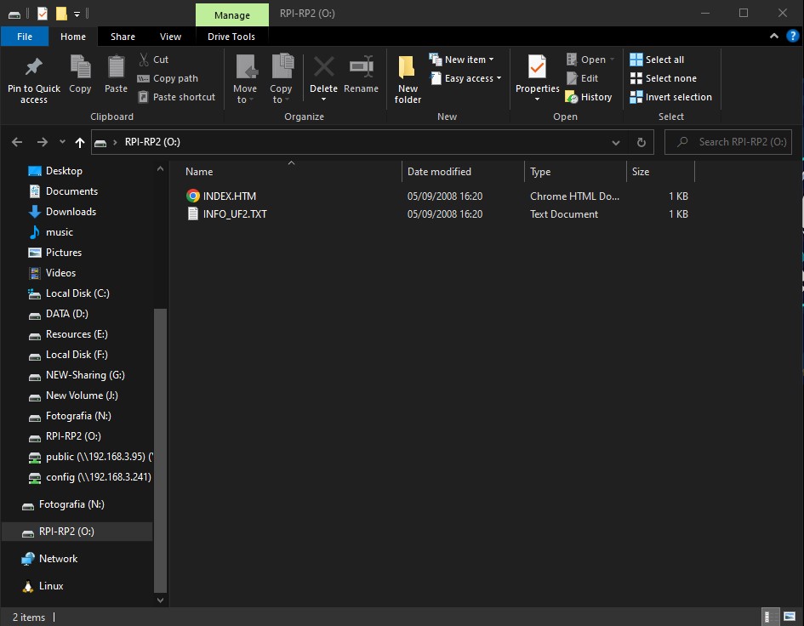Open the Copy to menu

click(281, 79)
